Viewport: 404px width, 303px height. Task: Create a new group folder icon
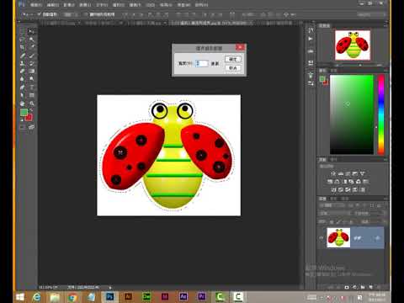click(x=363, y=287)
